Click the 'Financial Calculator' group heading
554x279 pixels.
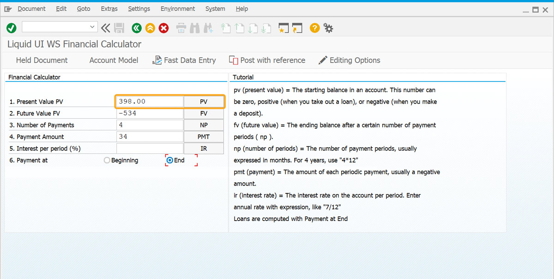coord(34,77)
